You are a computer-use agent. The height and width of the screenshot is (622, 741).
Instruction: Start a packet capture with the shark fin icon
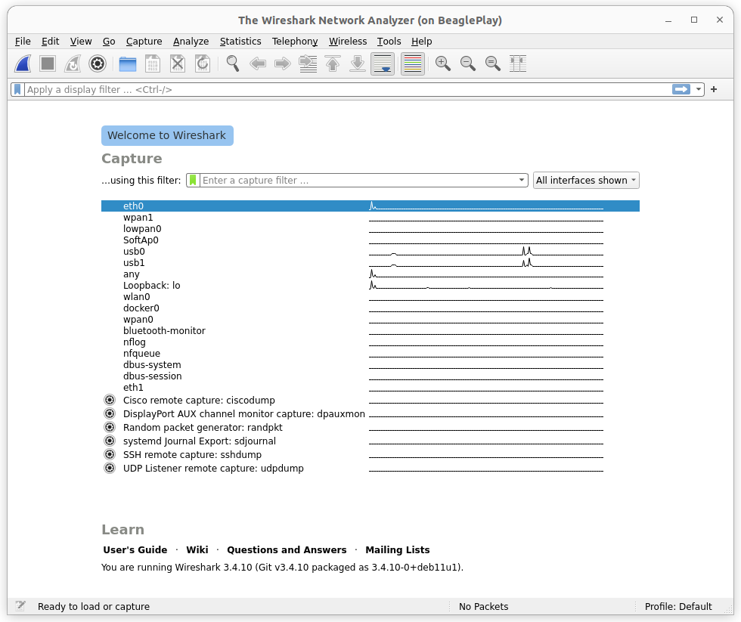point(23,63)
